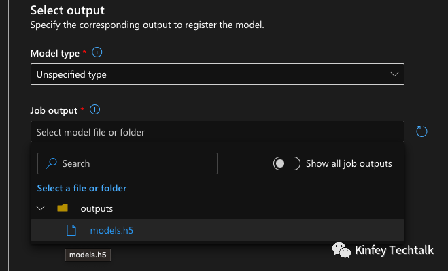Select the outputs folder label
The width and height of the screenshot is (448, 271).
pyautogui.click(x=97, y=208)
